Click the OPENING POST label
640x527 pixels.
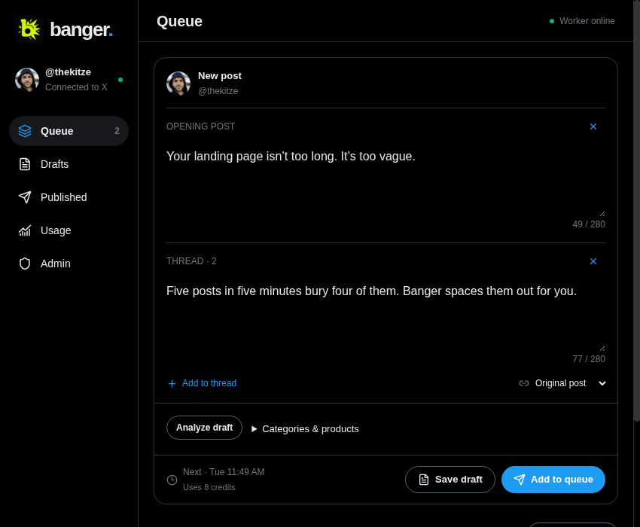(x=201, y=126)
